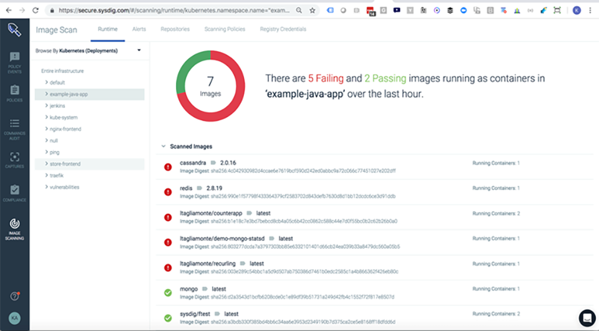Viewport: 599px width, 331px height.
Task: Bookmark this page with the star icon
Action: coord(312,11)
